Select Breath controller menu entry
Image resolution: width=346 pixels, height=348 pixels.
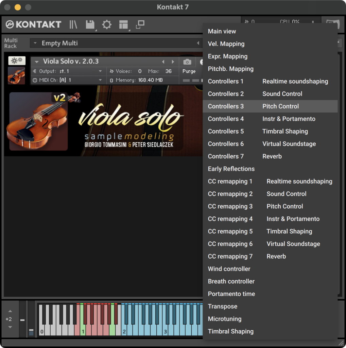(270, 281)
